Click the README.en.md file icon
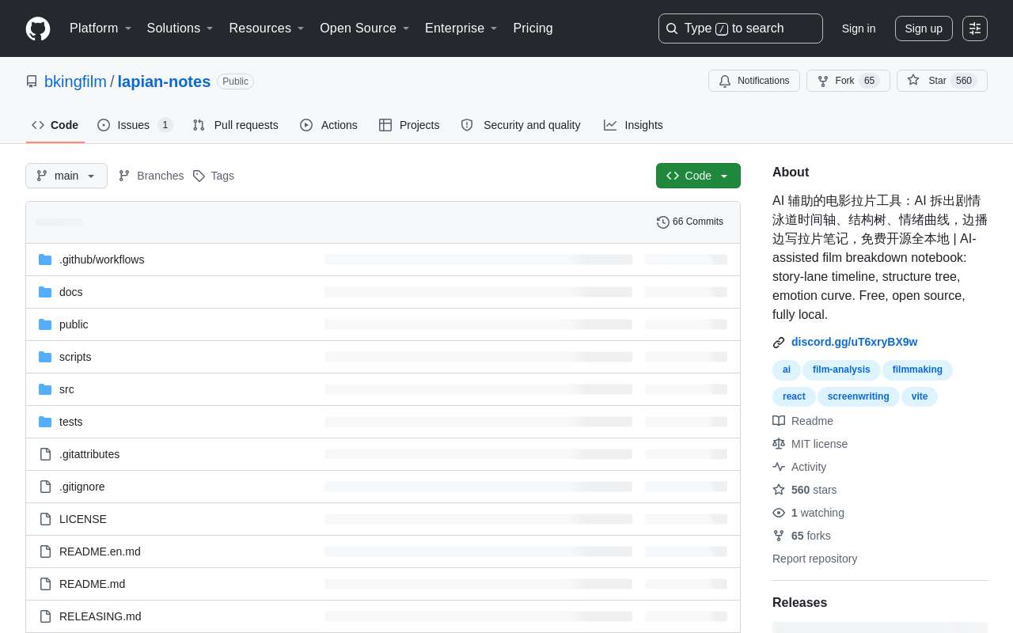Screen dimensions: 1013x633 pyautogui.click(x=45, y=552)
